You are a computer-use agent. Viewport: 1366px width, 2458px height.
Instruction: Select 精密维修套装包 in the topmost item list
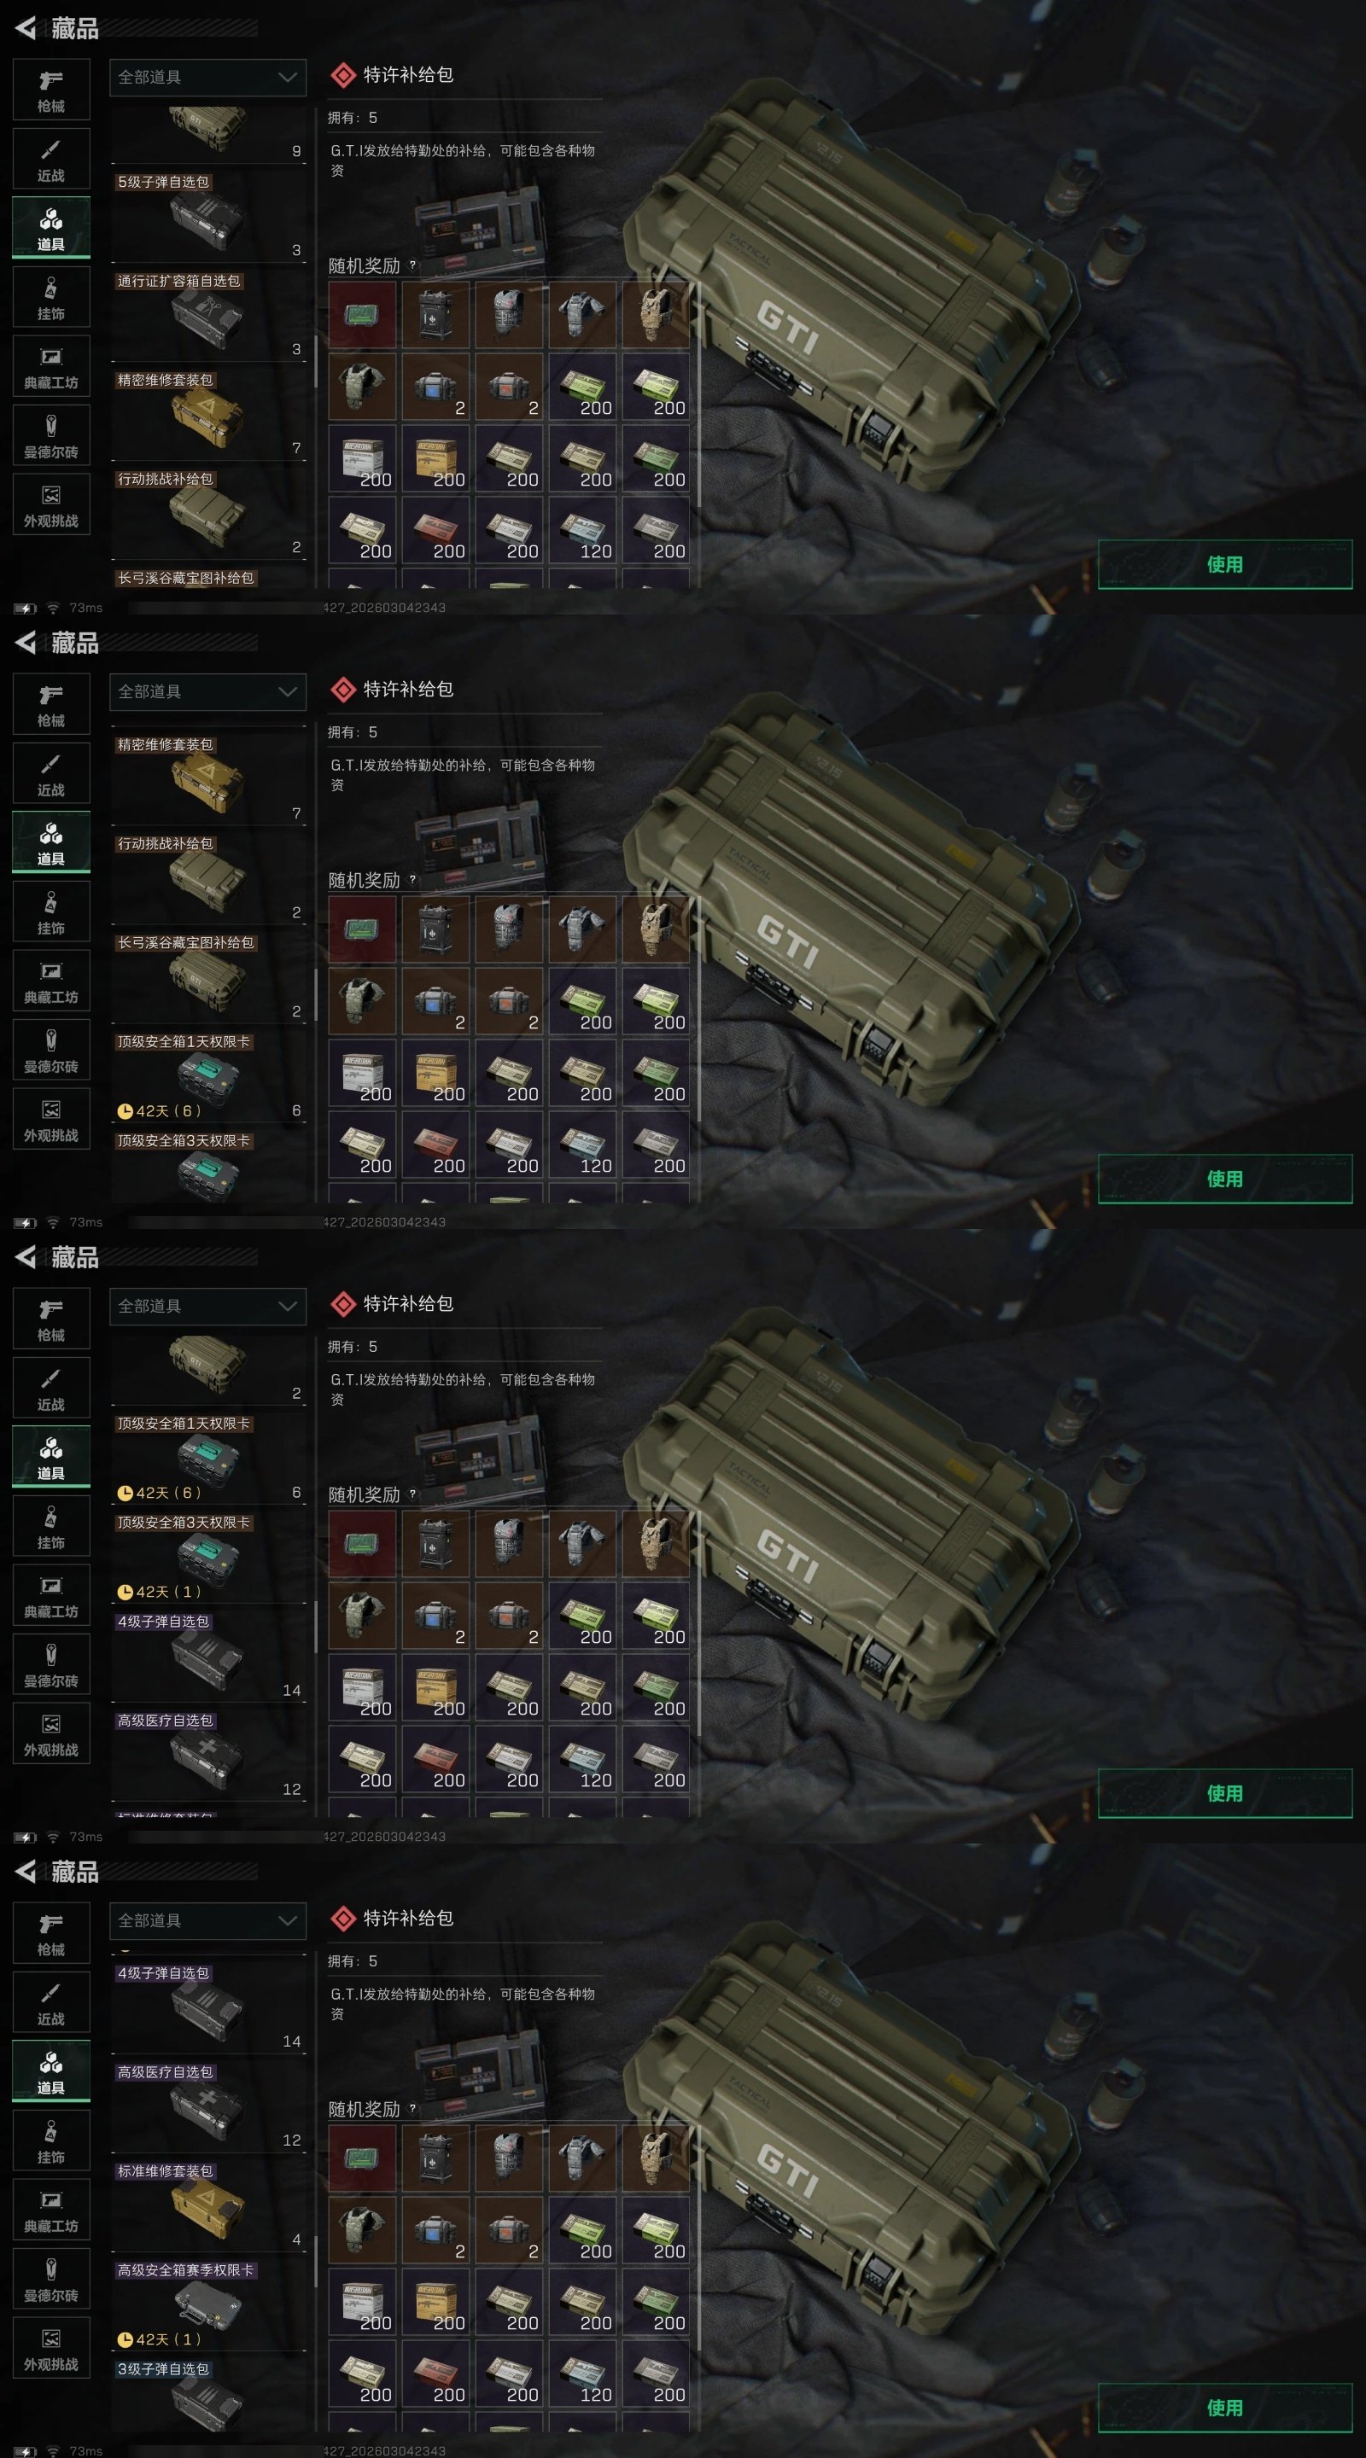209,415
